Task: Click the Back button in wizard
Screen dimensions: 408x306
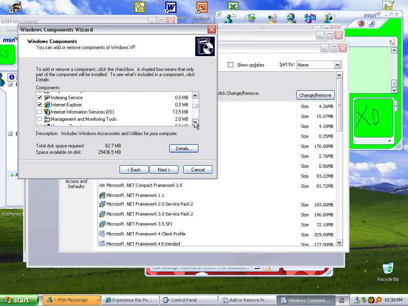Action: [134, 170]
